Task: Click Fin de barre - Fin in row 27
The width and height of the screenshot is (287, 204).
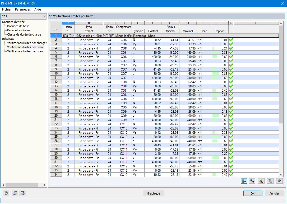Action: [x=89, y=145]
